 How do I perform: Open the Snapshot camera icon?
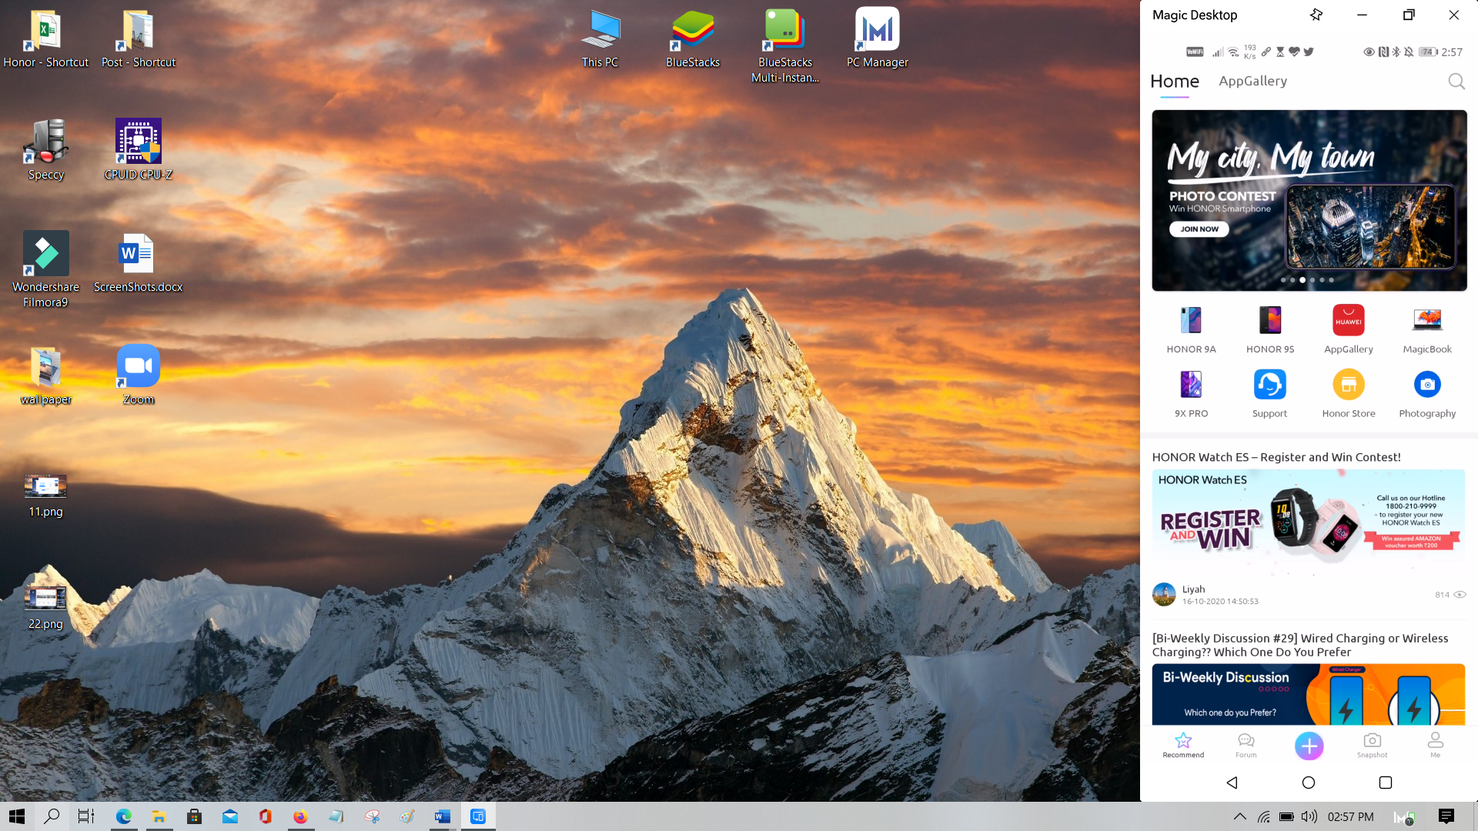click(x=1372, y=743)
